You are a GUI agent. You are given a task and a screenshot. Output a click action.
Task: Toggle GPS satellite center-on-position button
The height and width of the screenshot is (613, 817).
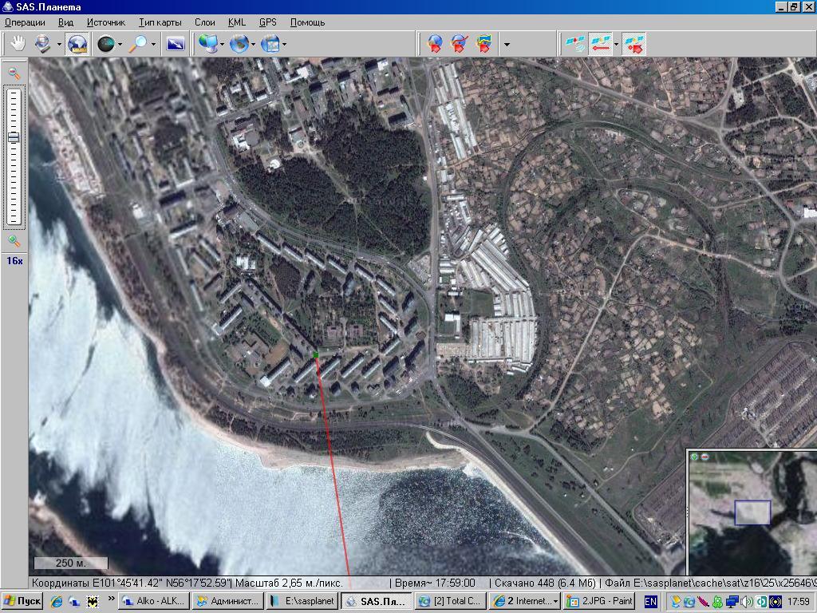pyautogui.click(x=634, y=44)
